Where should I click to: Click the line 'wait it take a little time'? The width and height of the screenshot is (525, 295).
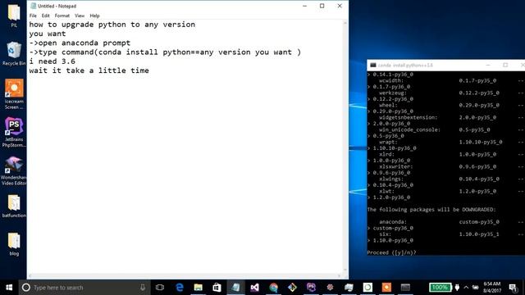(x=89, y=70)
